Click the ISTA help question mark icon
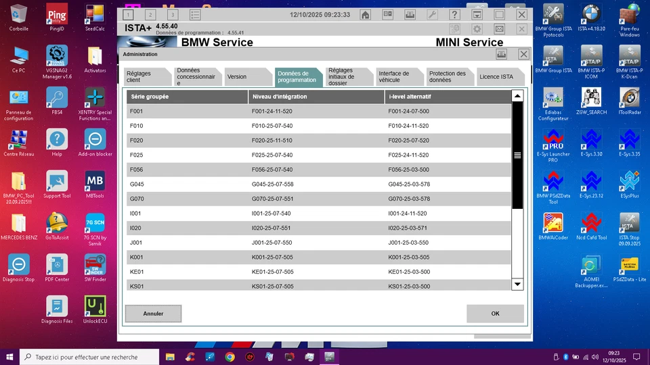The height and width of the screenshot is (365, 650). pos(455,15)
